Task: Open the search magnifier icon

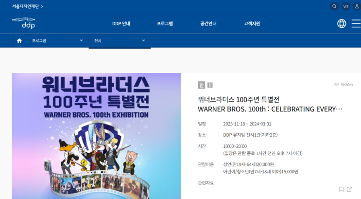Action: (334, 6)
